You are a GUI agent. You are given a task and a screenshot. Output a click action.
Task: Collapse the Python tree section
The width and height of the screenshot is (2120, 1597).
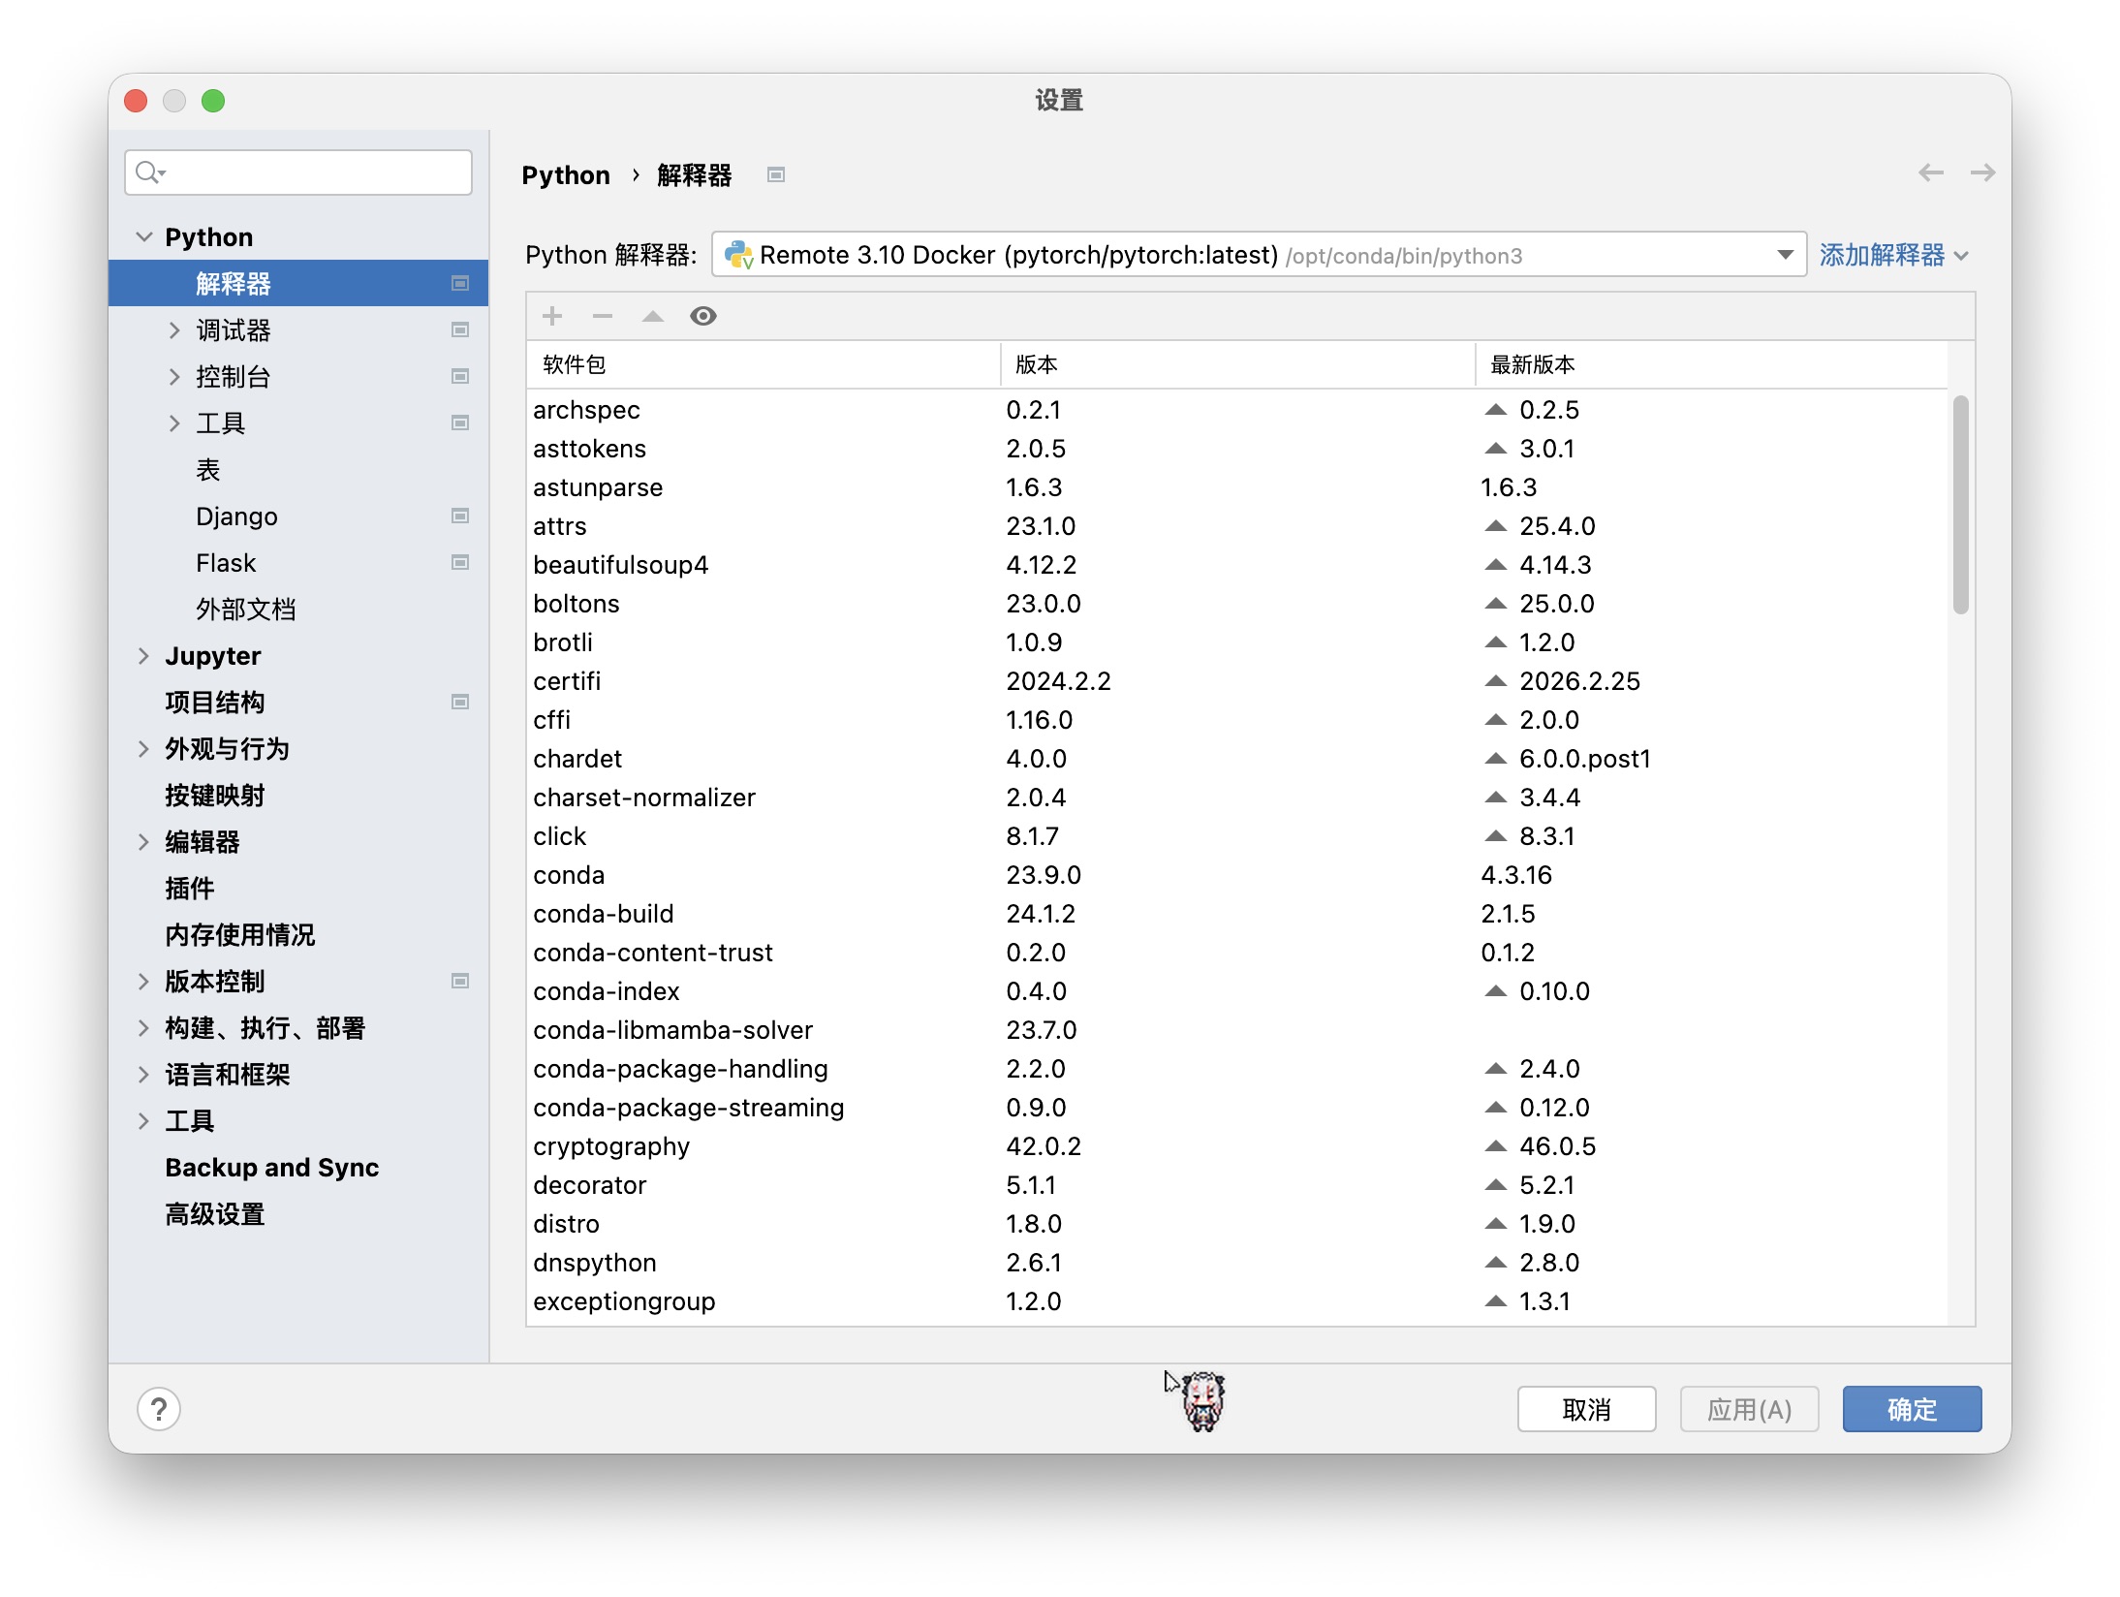click(x=143, y=236)
